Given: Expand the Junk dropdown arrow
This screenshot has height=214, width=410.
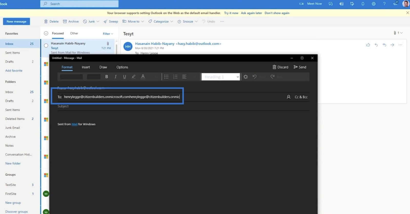Looking at the screenshot, I should (98, 21).
